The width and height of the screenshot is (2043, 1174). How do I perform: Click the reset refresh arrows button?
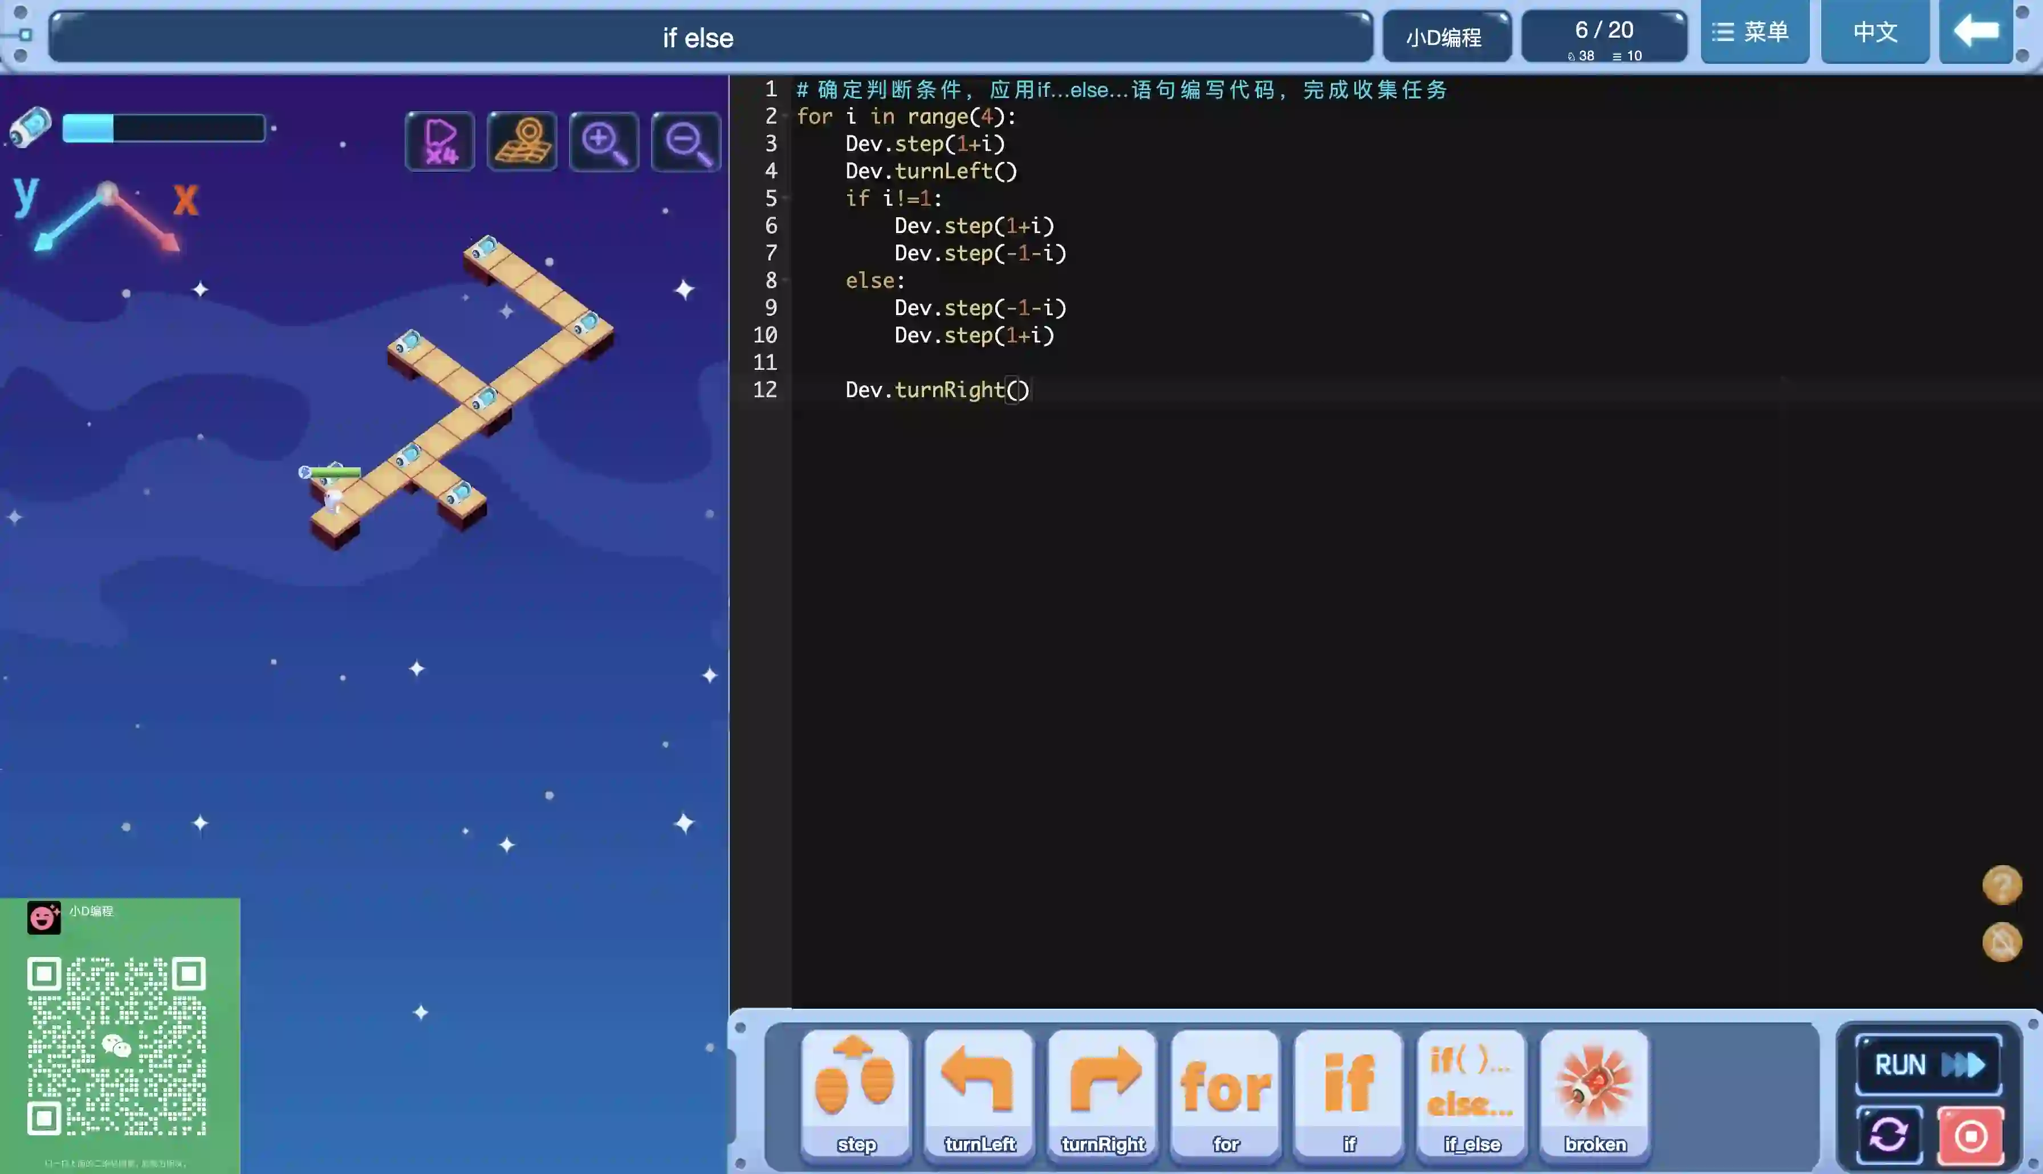coord(1889,1135)
